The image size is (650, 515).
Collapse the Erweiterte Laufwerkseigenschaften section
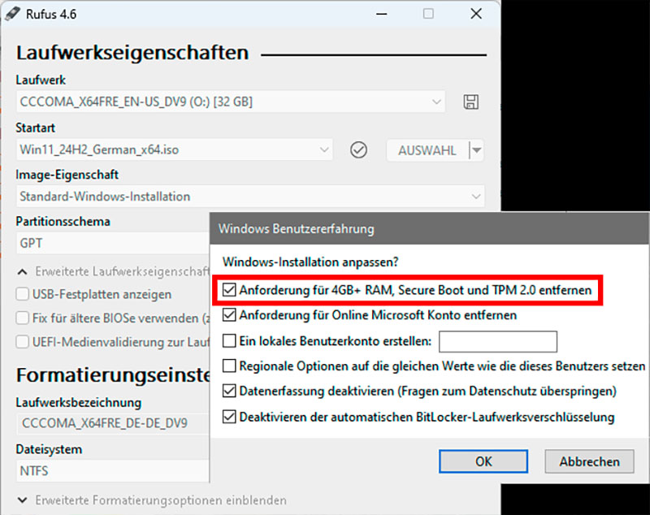(x=21, y=272)
